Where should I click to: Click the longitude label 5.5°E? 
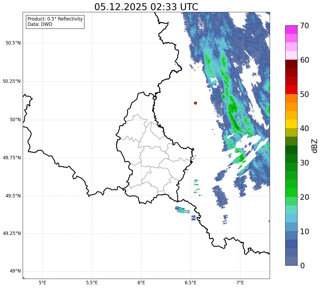tap(92, 282)
